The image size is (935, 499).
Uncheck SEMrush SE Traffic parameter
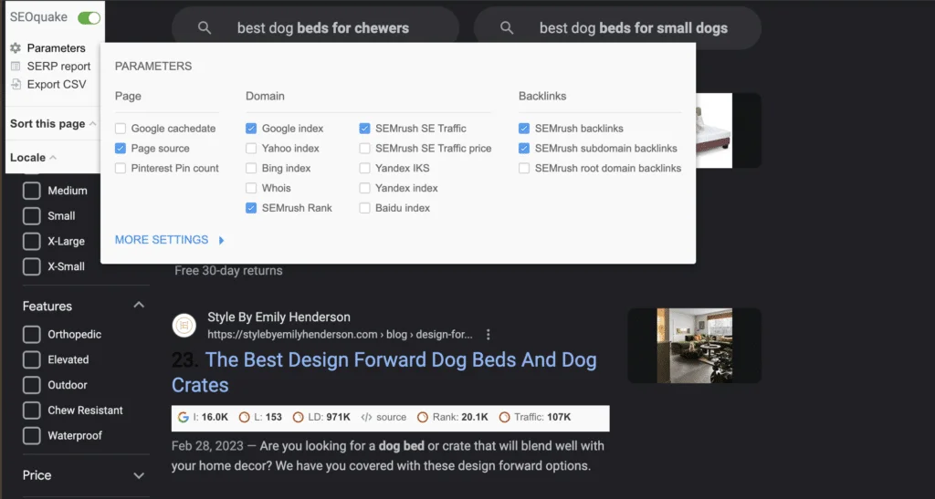(x=365, y=129)
